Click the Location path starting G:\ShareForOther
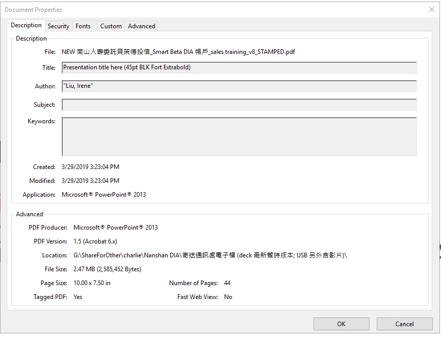Viewport: 441px width, 337px height. pos(210,255)
